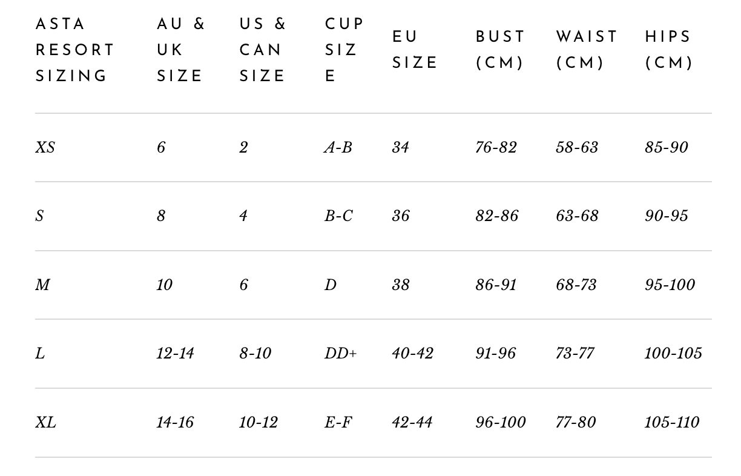Click the 'AU & UK Size' column header
Screen dimensions: 741x476
180,50
